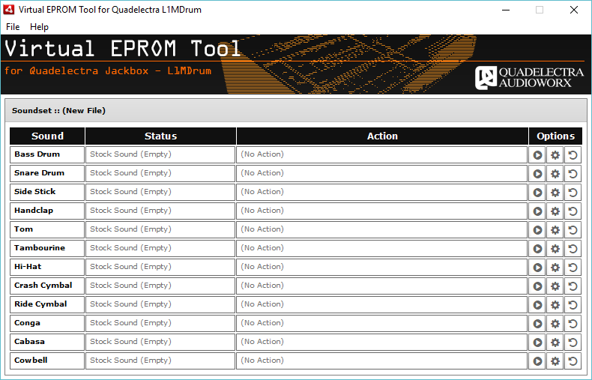The width and height of the screenshot is (592, 380).
Task: Click the Action column header
Action: tap(382, 136)
